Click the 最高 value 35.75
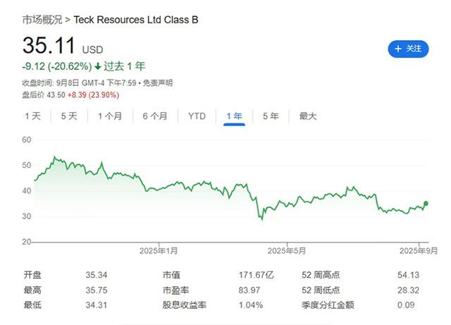Viewport: 451px width, 325px height. coord(97,290)
